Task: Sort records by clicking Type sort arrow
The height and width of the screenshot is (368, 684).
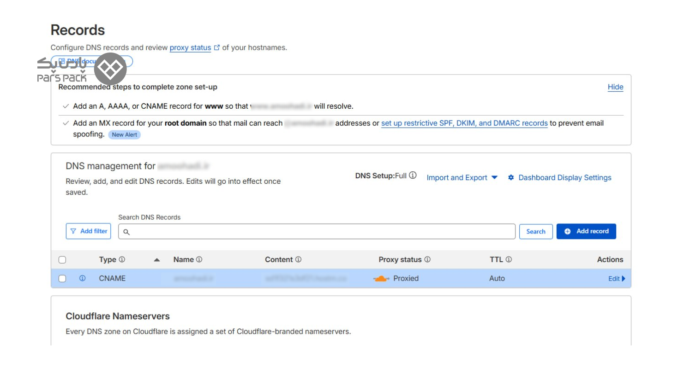Action: 157,260
